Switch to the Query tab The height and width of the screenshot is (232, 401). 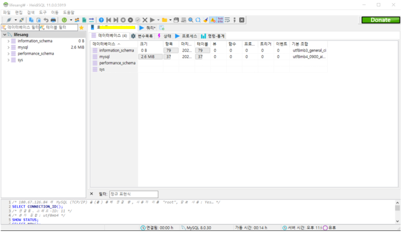pos(148,27)
